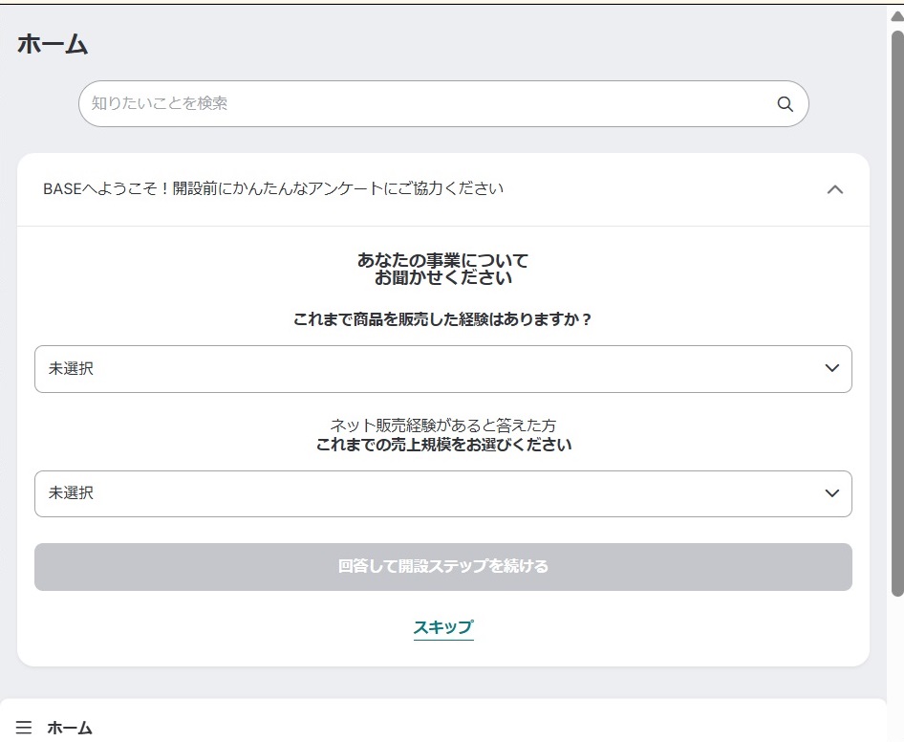
Task: Open the hamburger menu beside ホーム
Action: (24, 728)
